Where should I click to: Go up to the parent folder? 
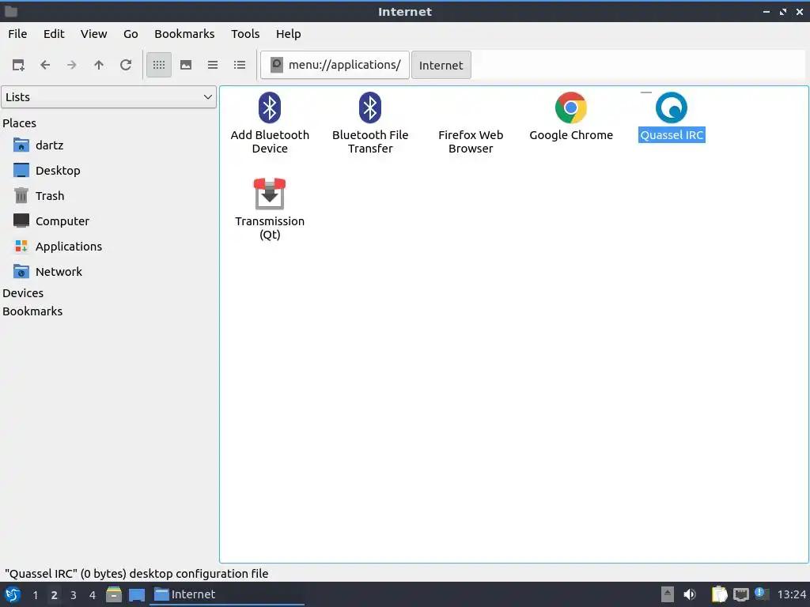point(99,65)
